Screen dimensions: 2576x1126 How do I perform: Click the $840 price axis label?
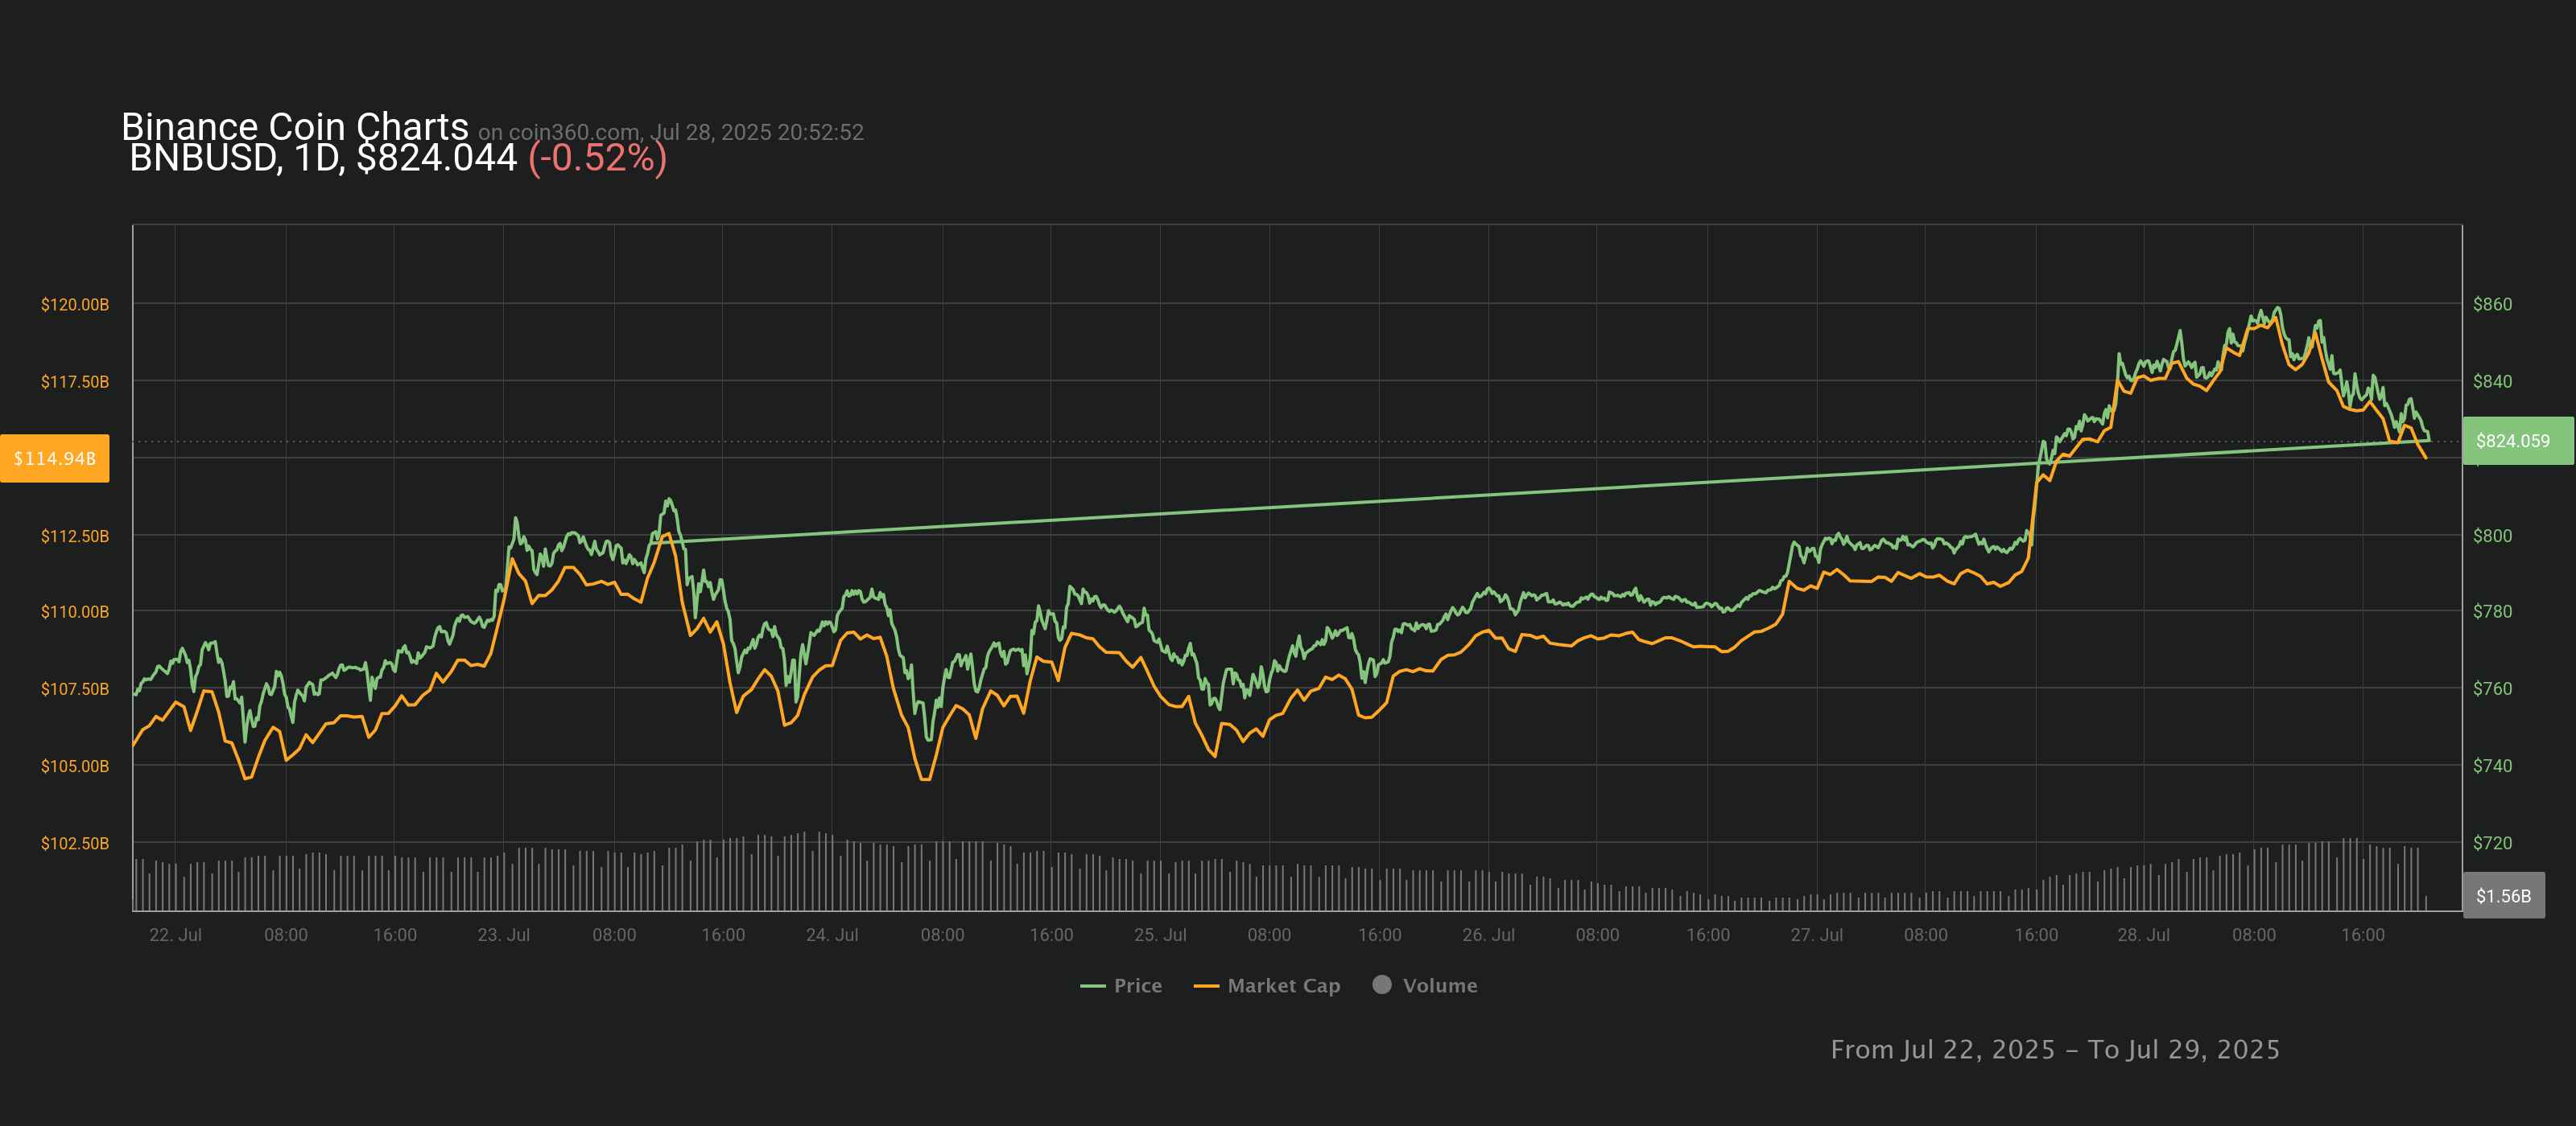click(2492, 382)
